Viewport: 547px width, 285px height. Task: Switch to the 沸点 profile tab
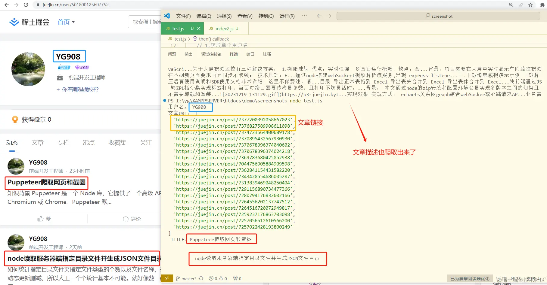click(89, 143)
